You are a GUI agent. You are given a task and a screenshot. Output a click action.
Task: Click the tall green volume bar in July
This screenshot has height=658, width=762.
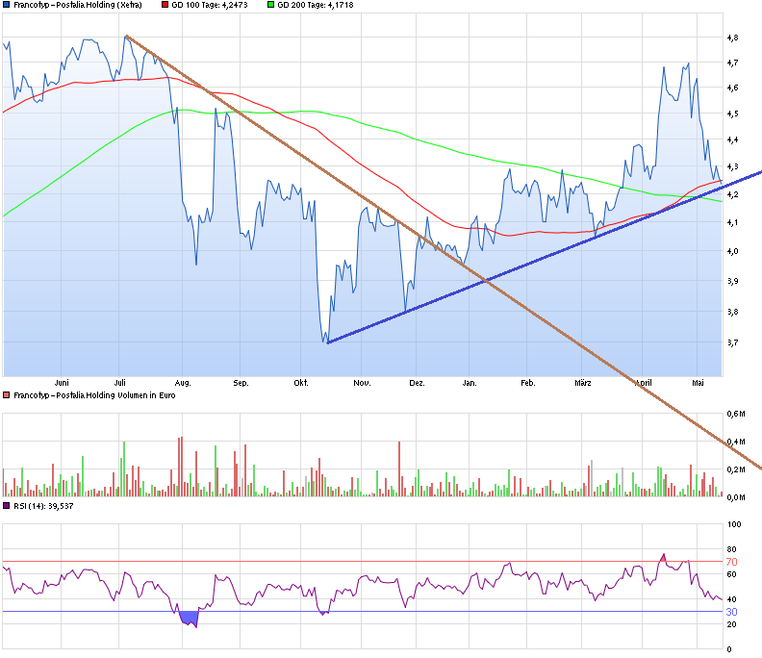124,468
